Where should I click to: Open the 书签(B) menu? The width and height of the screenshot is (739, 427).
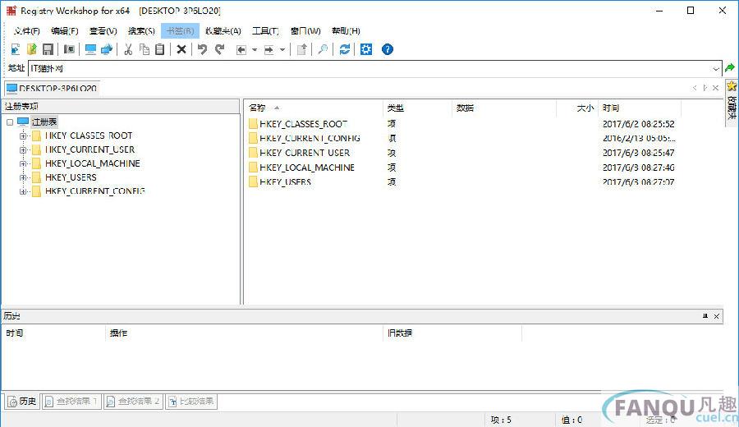tap(180, 31)
